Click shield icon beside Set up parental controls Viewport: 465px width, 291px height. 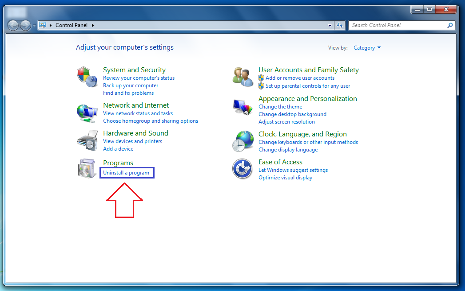click(x=261, y=86)
